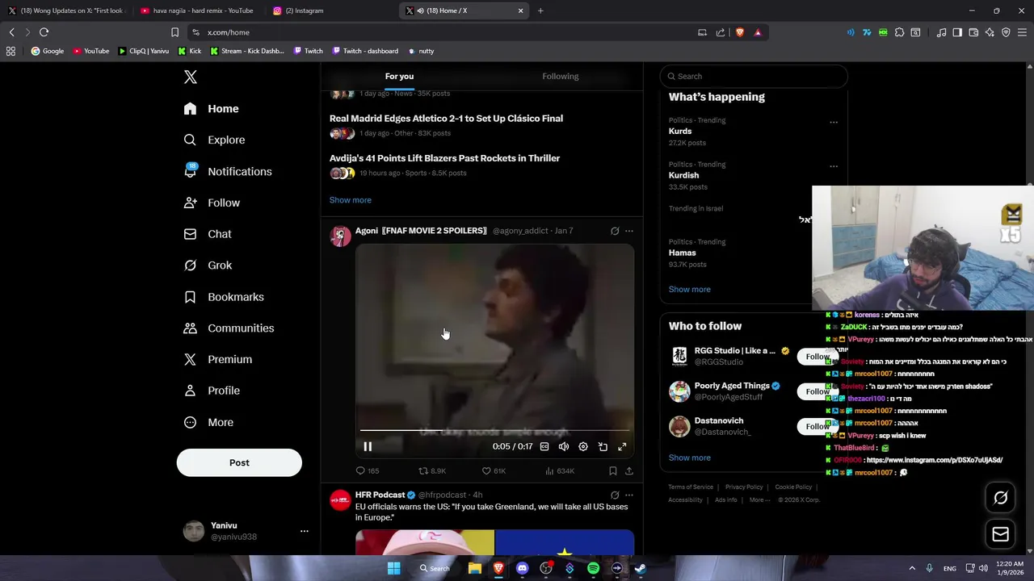The image size is (1034, 581).
Task: Open Bookmarks in the sidebar
Action: pos(225,297)
